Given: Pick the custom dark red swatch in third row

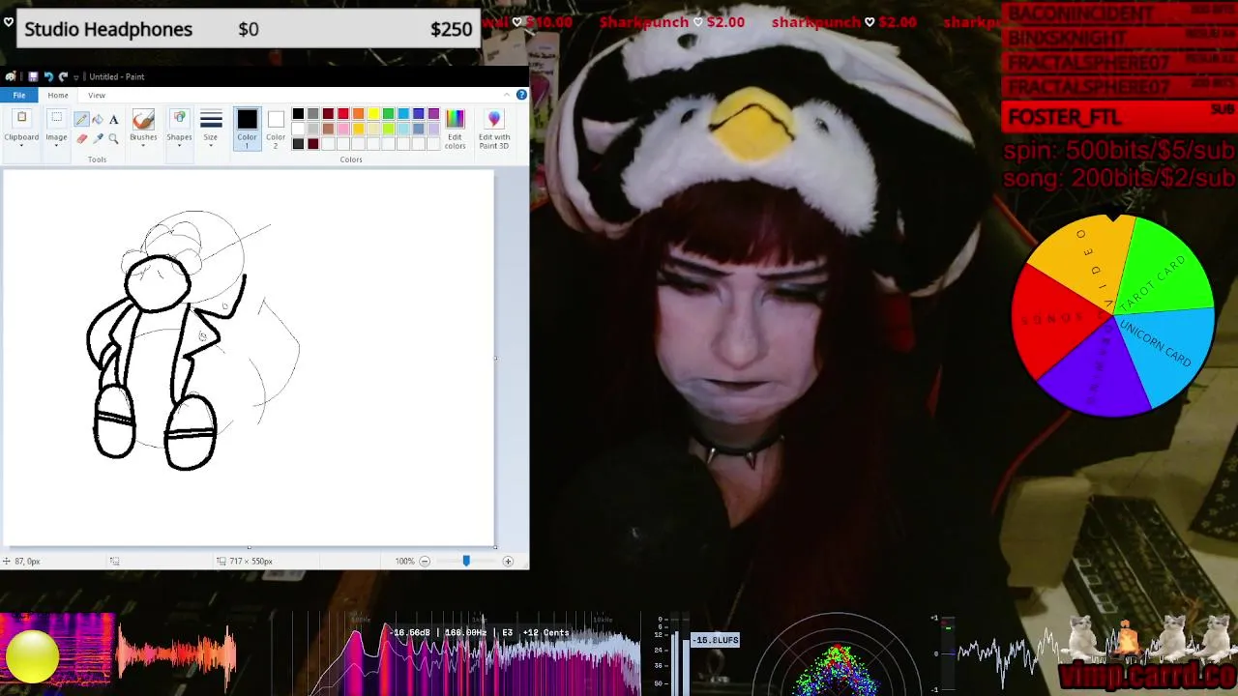Looking at the screenshot, I should [312, 144].
